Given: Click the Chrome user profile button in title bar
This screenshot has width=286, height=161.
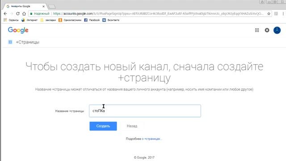Looking at the screenshot, I should [262, 2].
